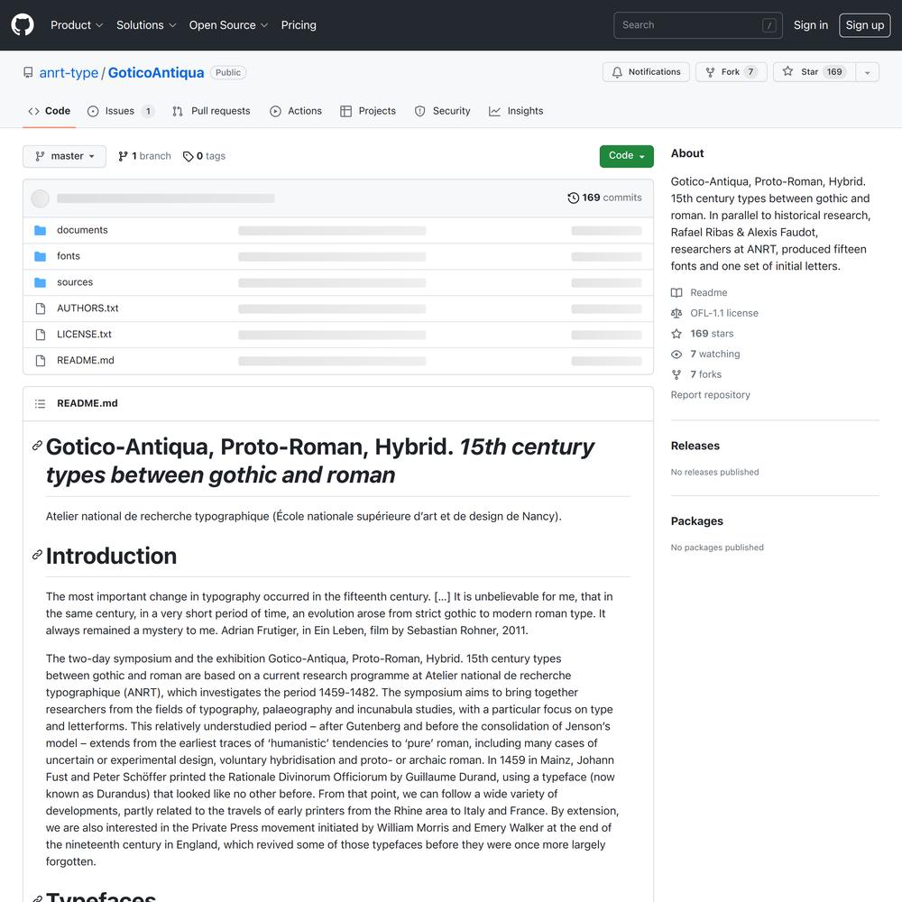View the 169 commits history link

pyautogui.click(x=604, y=198)
